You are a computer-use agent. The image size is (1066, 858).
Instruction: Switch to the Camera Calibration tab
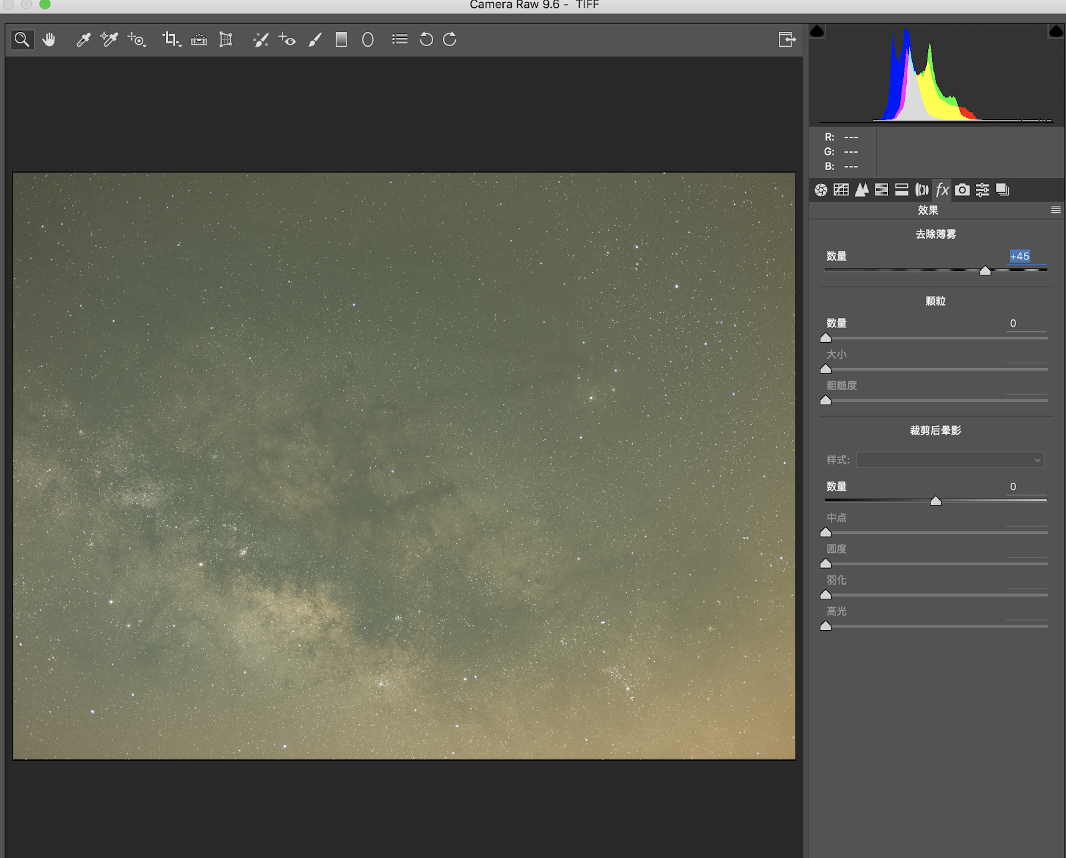click(x=962, y=190)
